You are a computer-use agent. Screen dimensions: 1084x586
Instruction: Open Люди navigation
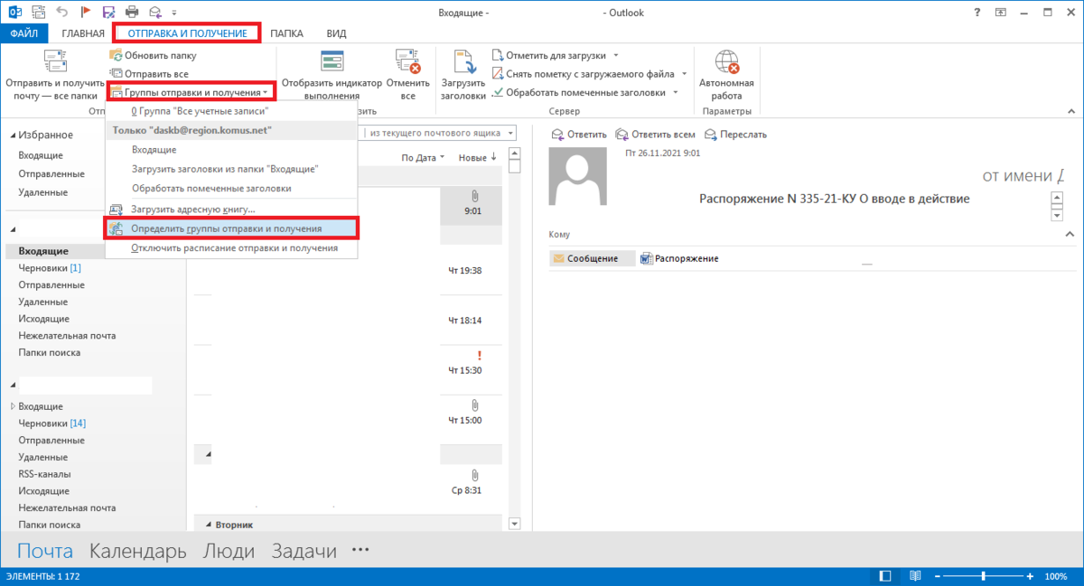(229, 551)
